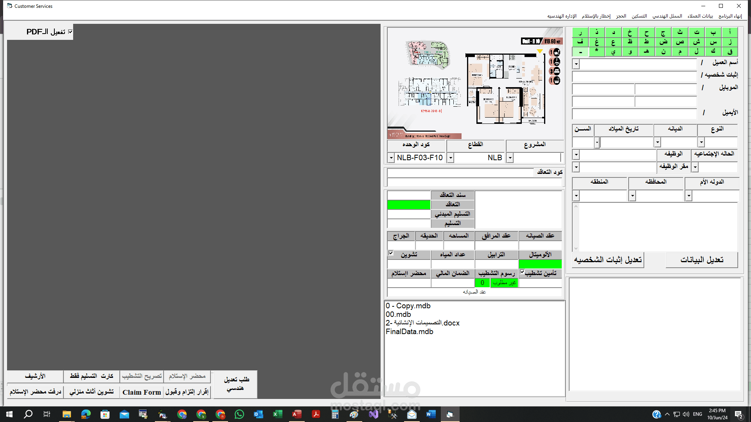Select the letter ي filter button
This screenshot has height=422, width=751.
[613, 52]
